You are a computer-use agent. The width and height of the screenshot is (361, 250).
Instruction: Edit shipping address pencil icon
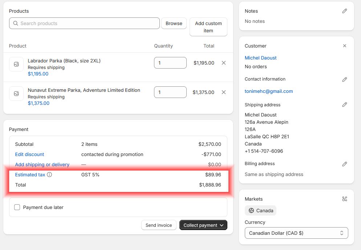[345, 105]
